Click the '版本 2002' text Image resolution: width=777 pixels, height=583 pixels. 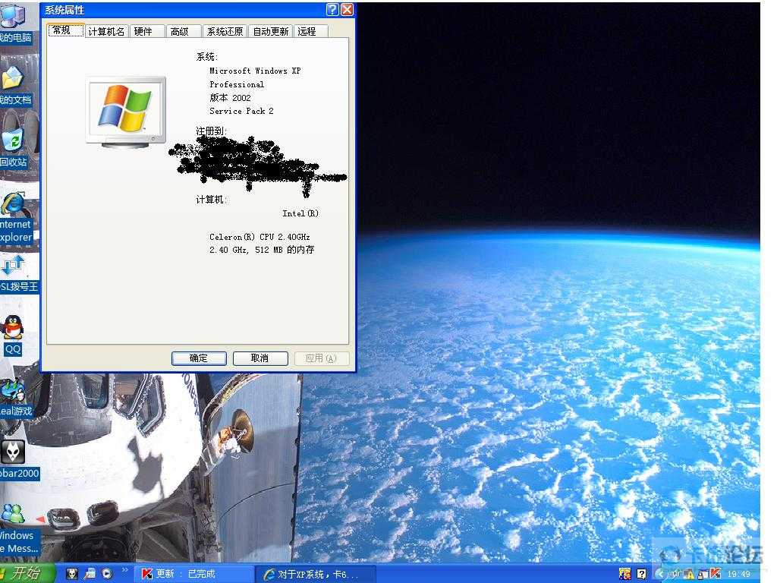pyautogui.click(x=230, y=98)
